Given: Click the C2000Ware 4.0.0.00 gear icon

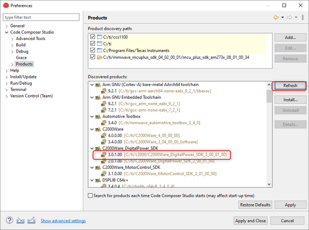Looking at the screenshot, I should coord(104,135).
